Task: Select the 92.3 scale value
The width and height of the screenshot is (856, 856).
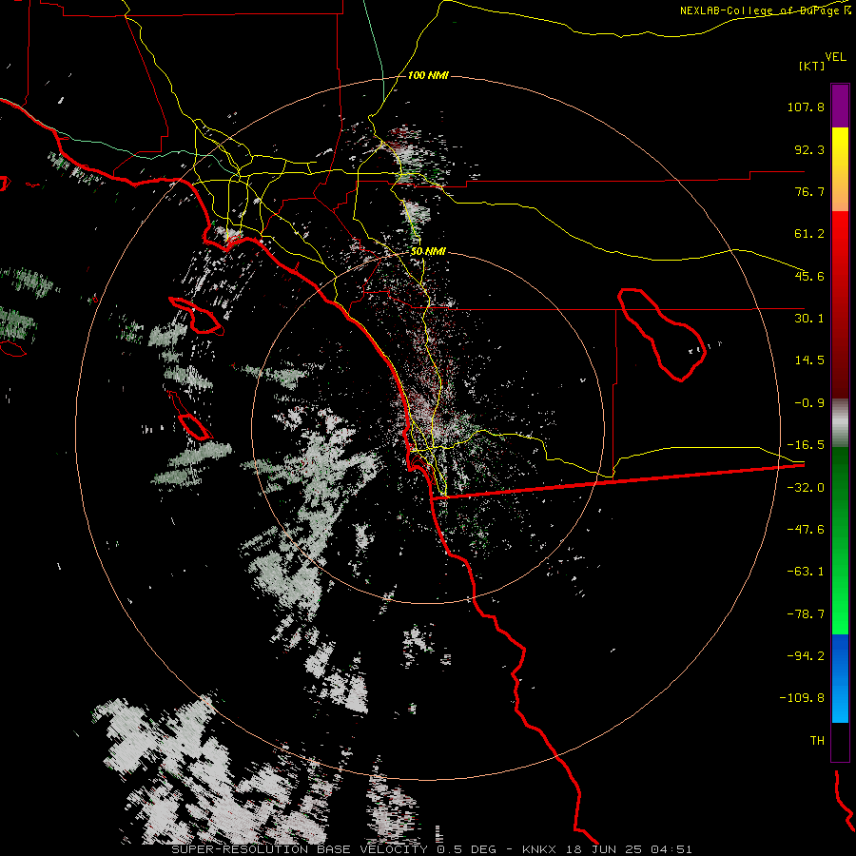Action: (809, 149)
